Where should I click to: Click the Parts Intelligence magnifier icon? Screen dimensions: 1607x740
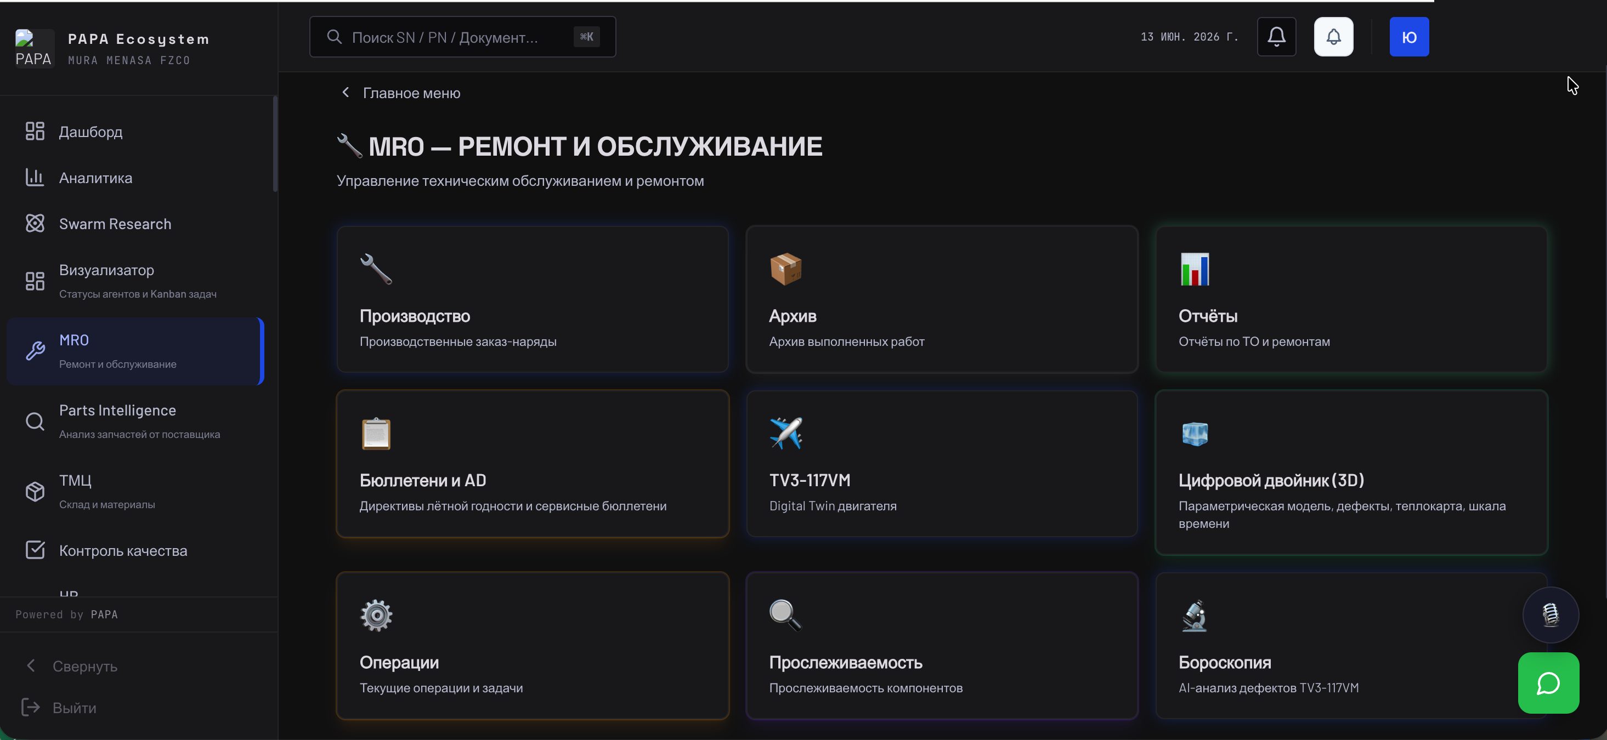[x=35, y=422]
